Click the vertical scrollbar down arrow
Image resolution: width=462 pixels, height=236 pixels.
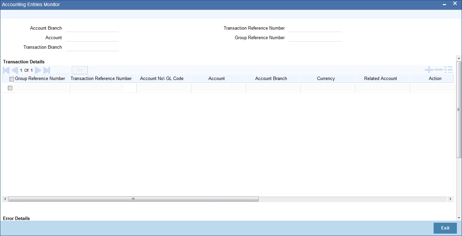(459, 218)
